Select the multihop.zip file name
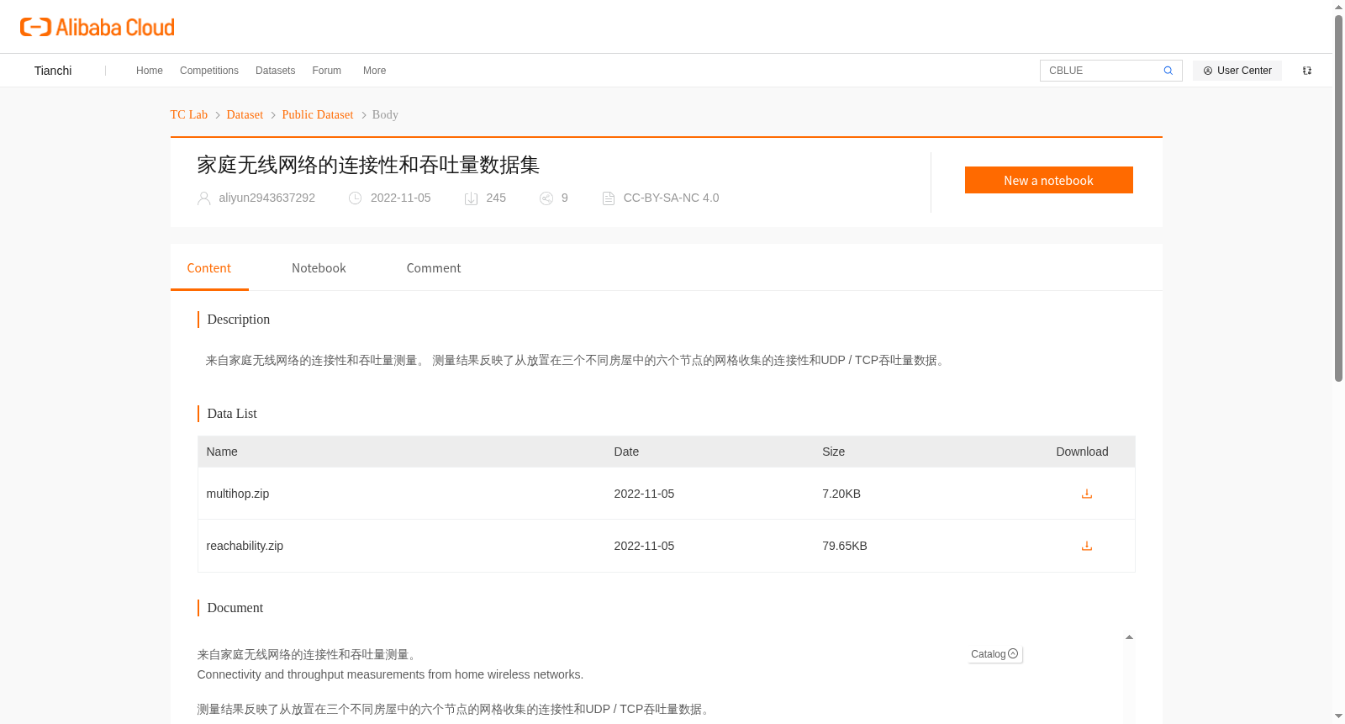This screenshot has width=1345, height=724. [x=238, y=494]
